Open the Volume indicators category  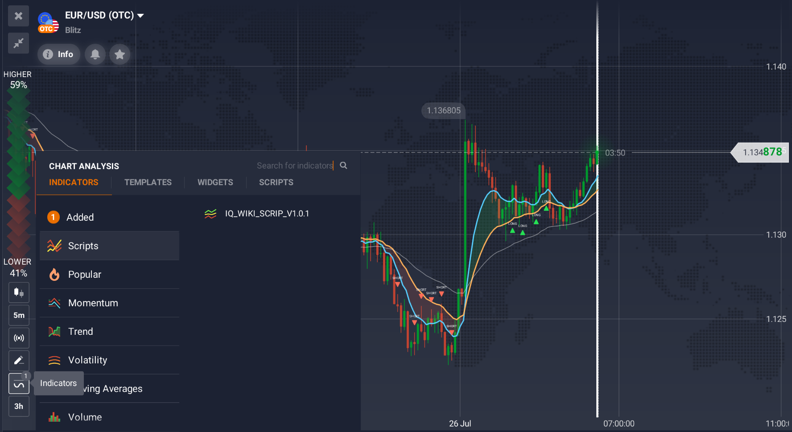pyautogui.click(x=110, y=417)
